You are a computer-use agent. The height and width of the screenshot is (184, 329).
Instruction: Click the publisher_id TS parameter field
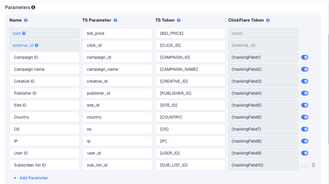pos(117,93)
